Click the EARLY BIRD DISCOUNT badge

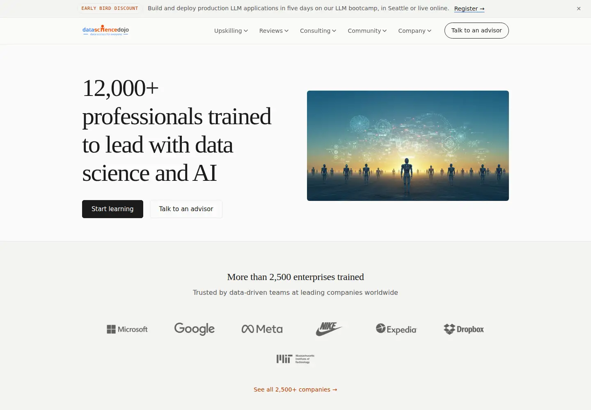pos(110,8)
